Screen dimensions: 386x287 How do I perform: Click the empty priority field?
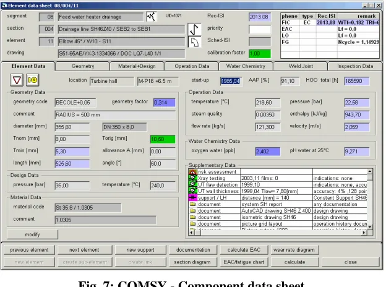tap(260, 29)
